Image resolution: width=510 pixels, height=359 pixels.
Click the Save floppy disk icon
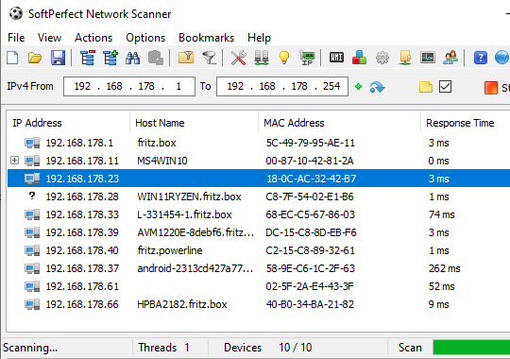pos(58,58)
